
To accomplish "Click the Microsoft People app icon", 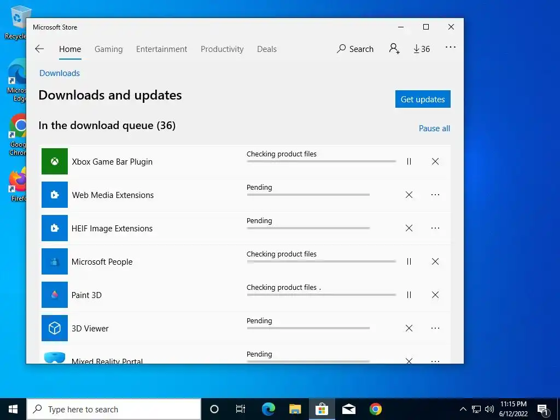I will click(55, 261).
